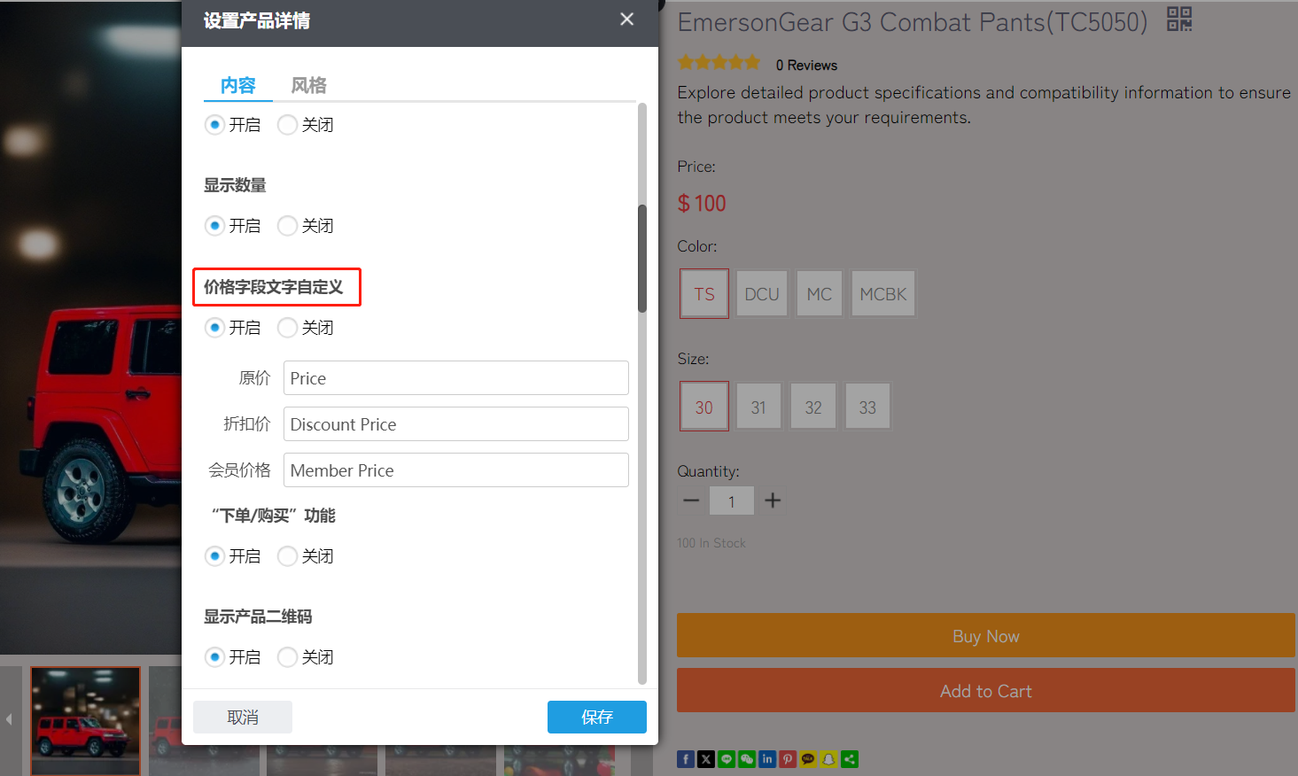Select size 32 for the pants
Image resolution: width=1298 pixels, height=776 pixels.
[812, 406]
